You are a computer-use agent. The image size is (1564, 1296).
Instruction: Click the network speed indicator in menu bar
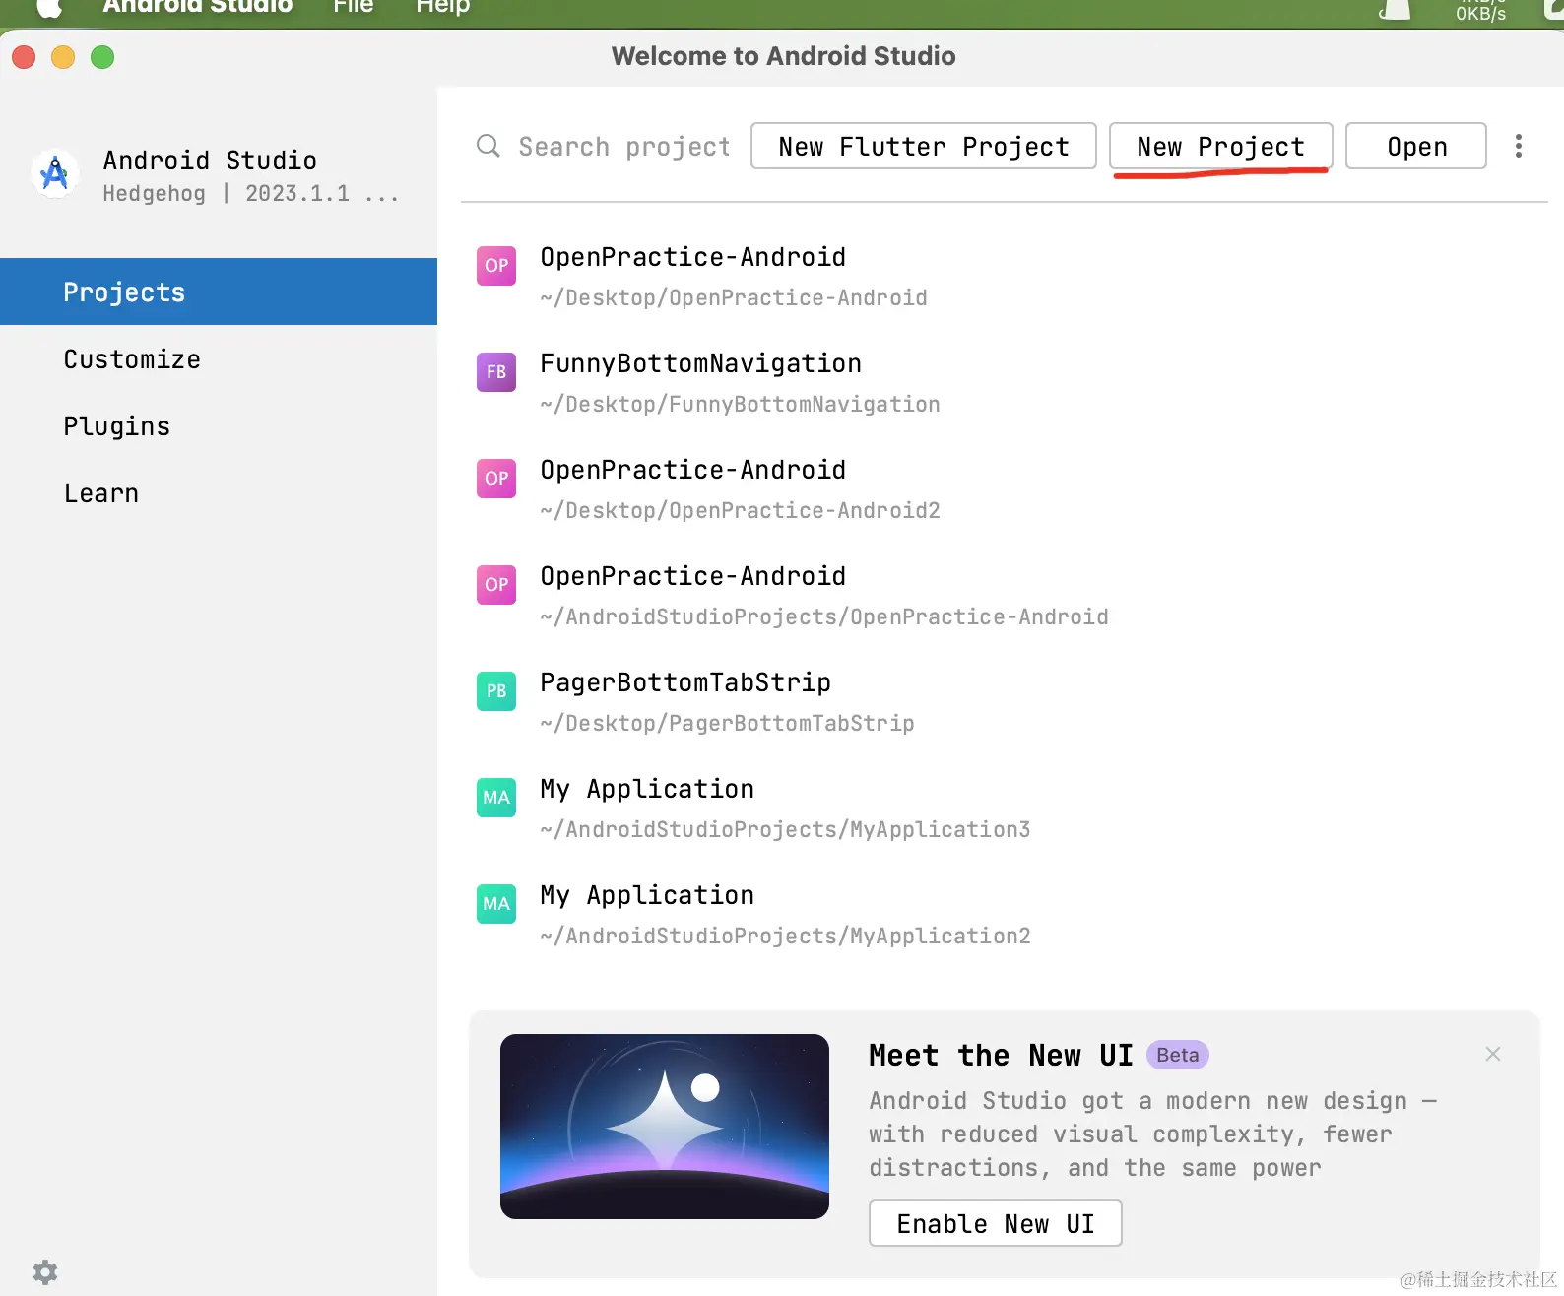coord(1480,9)
